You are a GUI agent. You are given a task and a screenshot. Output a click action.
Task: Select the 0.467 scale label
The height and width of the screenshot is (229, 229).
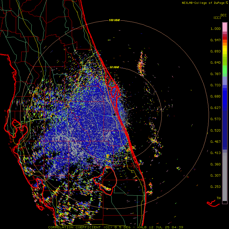[216, 142]
